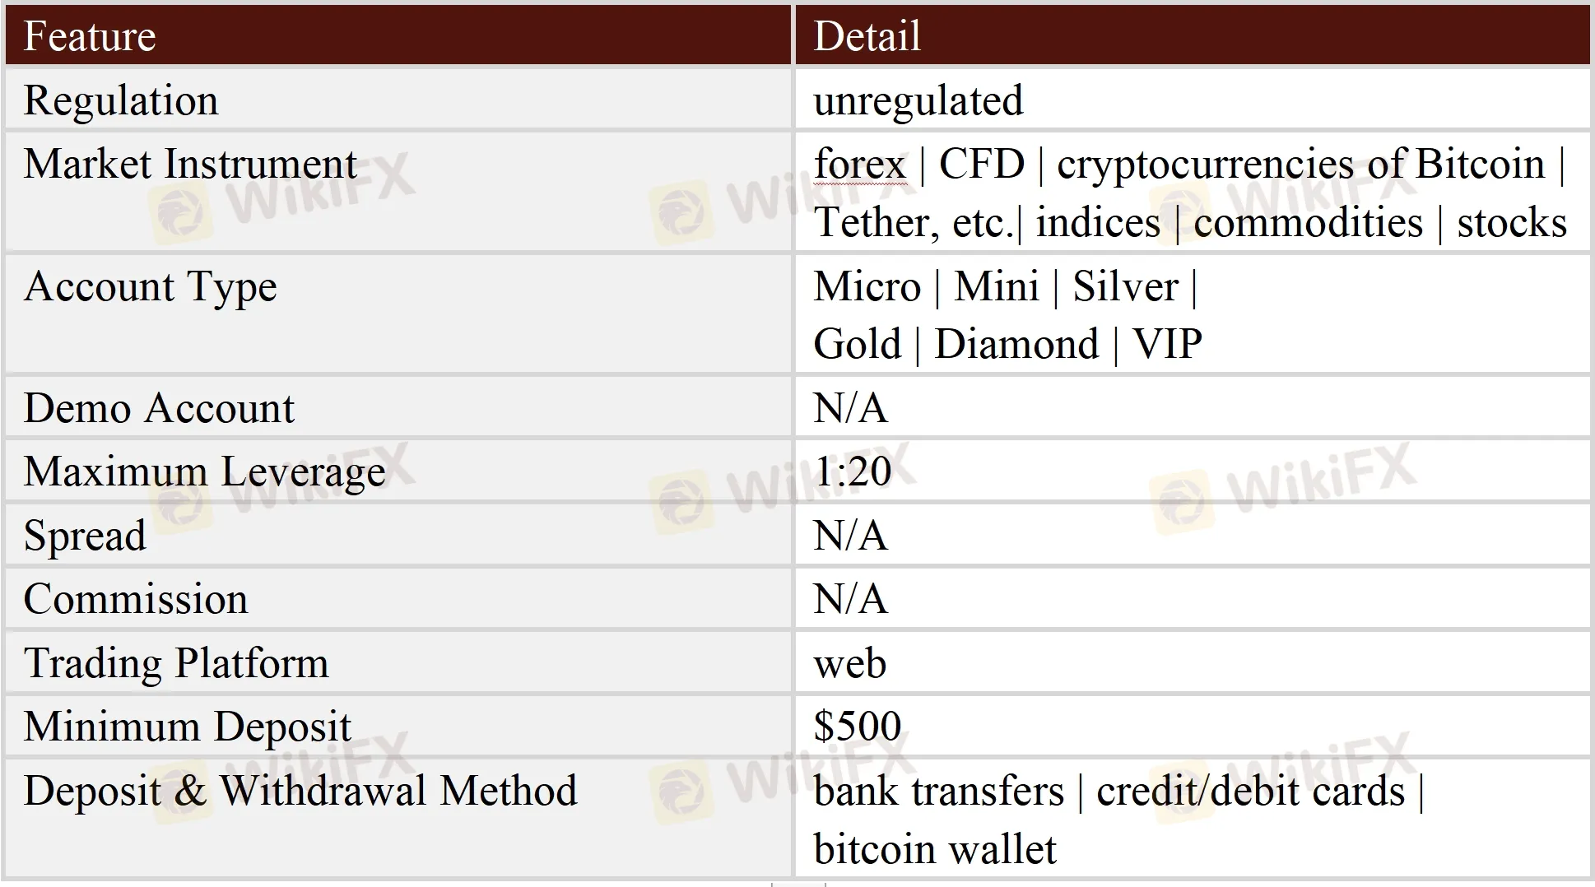Click the Detail column header
The width and height of the screenshot is (1595, 887).
tap(867, 37)
